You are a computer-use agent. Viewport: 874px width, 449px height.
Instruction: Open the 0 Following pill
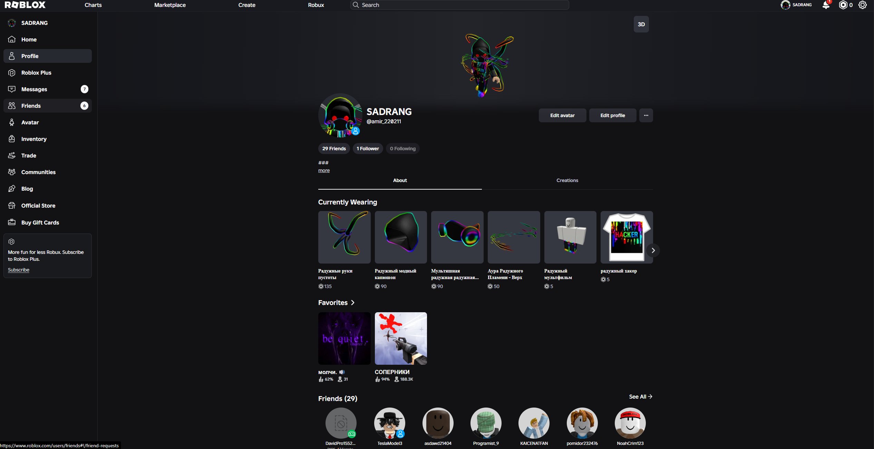[402, 149]
